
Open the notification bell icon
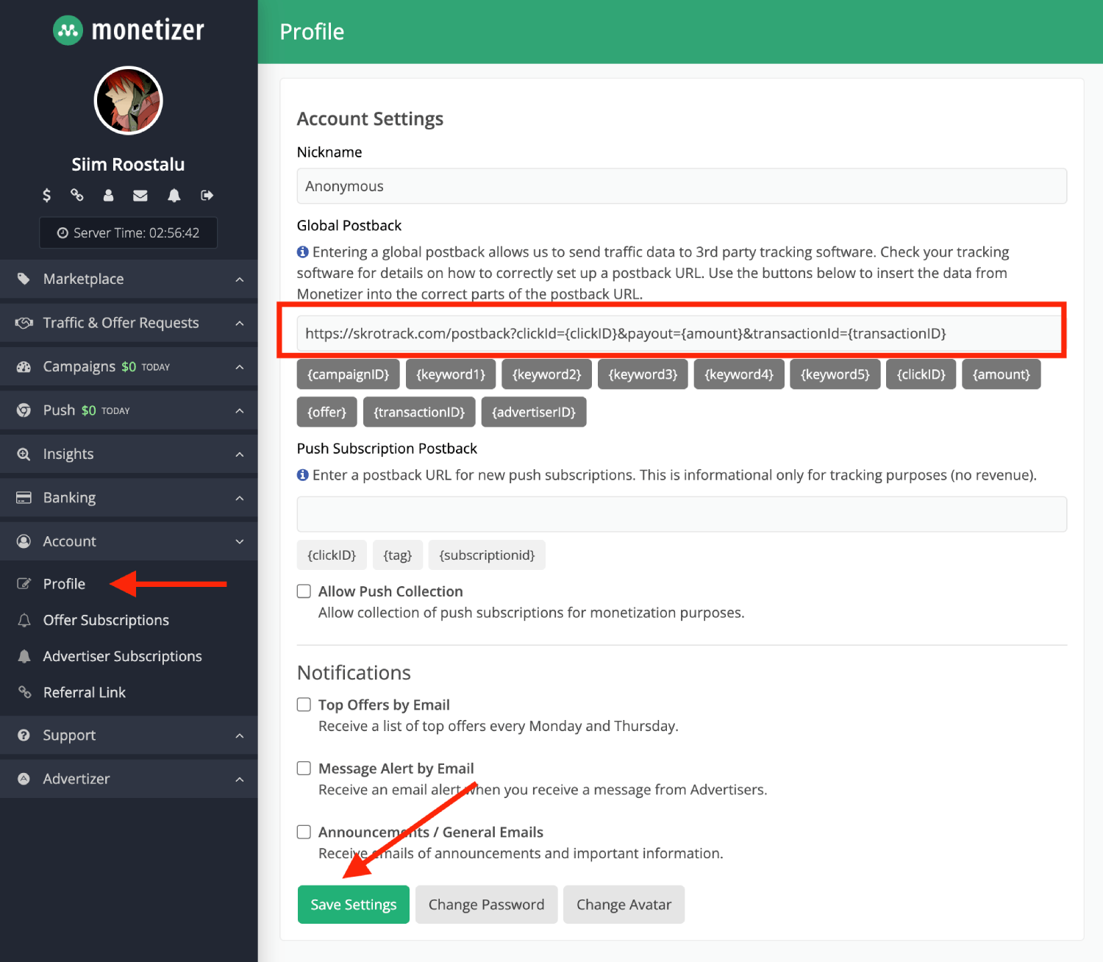174,195
